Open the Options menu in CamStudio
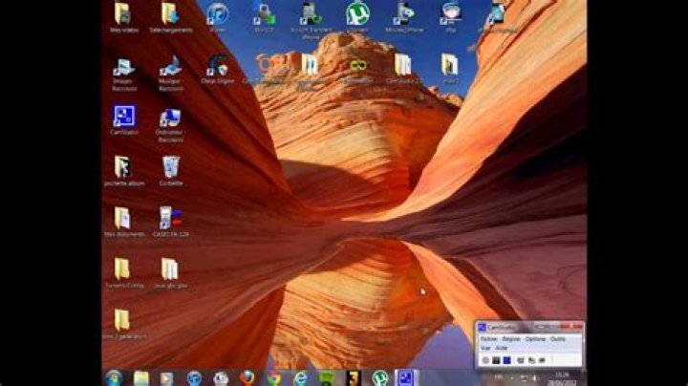Screen dimensions: 688x386 tap(535, 339)
